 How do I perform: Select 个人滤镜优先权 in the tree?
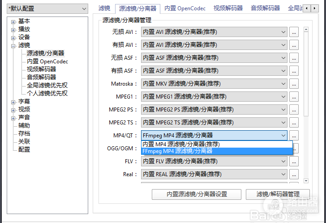(x=47, y=93)
